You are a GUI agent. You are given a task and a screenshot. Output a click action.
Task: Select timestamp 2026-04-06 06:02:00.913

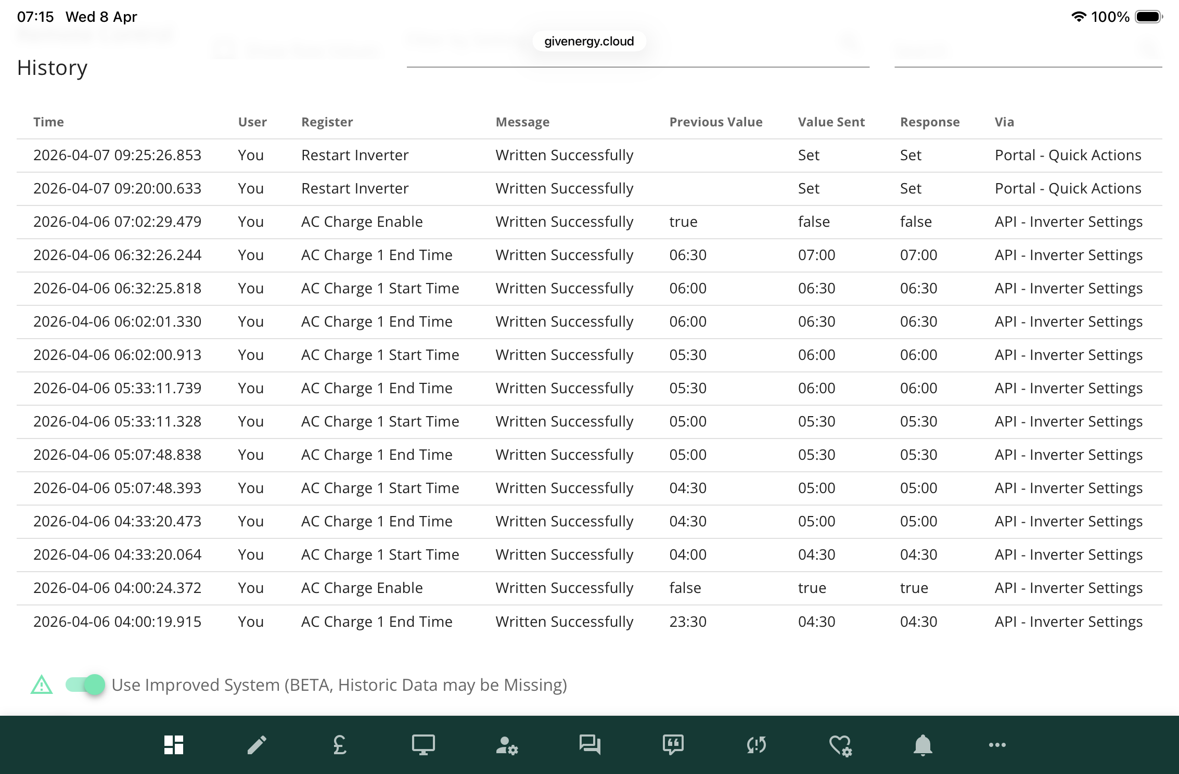coord(117,355)
